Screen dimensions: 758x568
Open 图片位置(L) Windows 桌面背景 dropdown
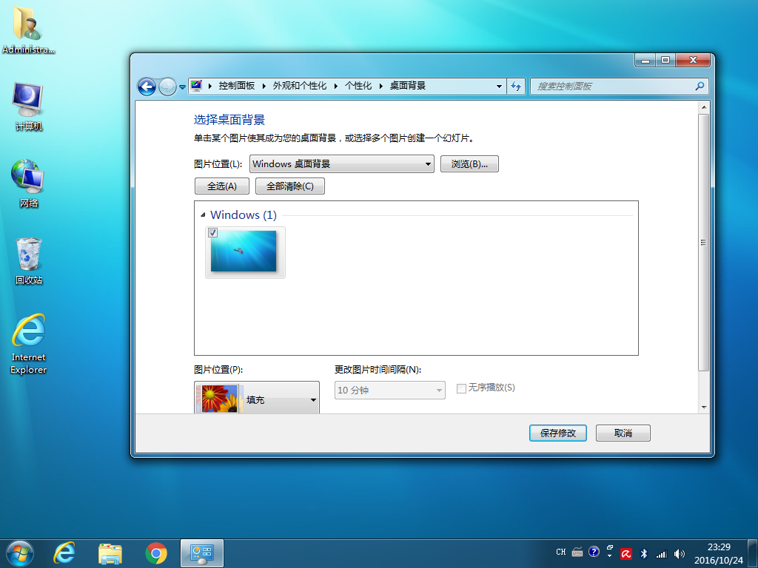[342, 163]
